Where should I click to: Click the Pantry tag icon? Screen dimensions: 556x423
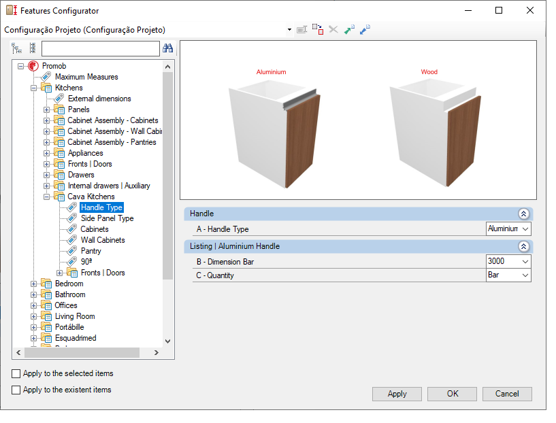pyautogui.click(x=72, y=251)
